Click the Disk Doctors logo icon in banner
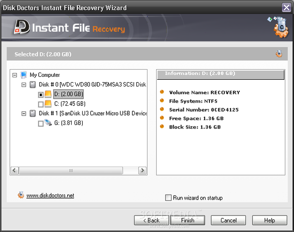Screen dimensions: 294x232 pyautogui.click(x=22, y=27)
